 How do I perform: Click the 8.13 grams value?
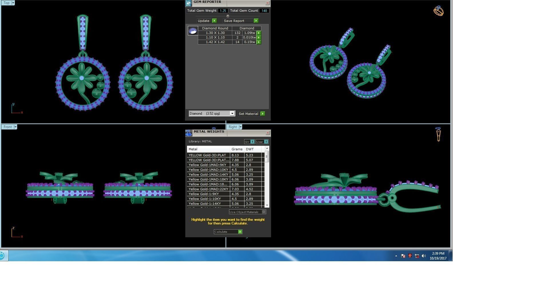click(x=235, y=155)
